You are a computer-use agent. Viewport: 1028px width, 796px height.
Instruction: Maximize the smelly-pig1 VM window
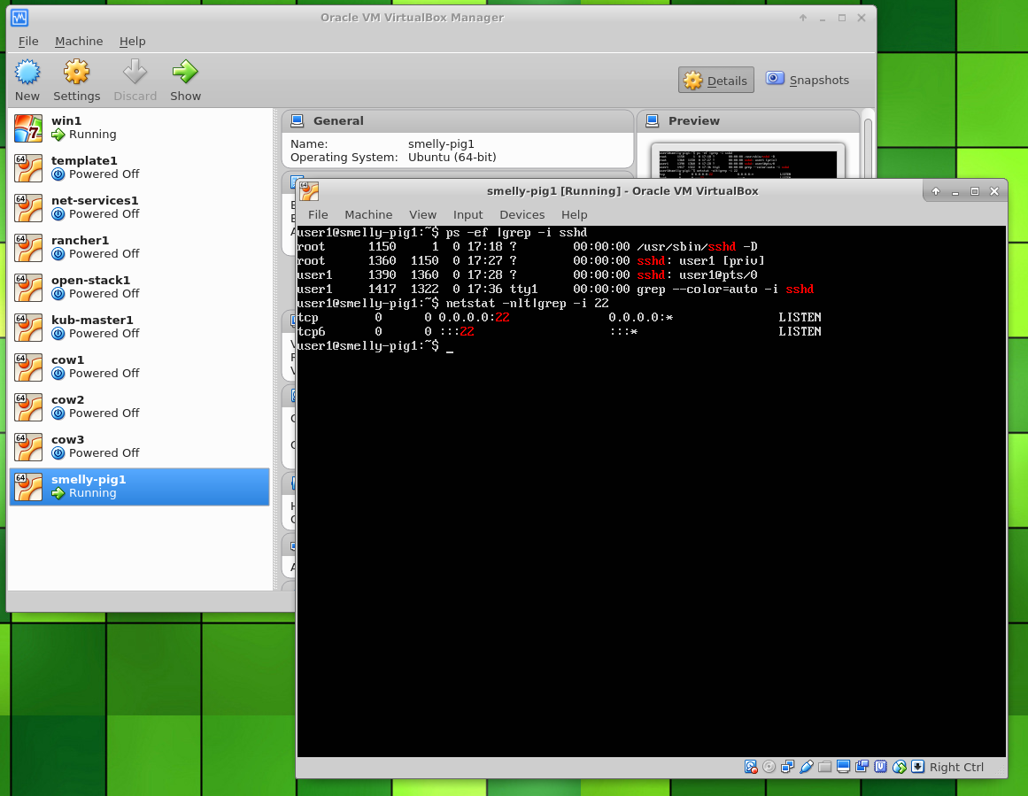pyautogui.click(x=974, y=191)
